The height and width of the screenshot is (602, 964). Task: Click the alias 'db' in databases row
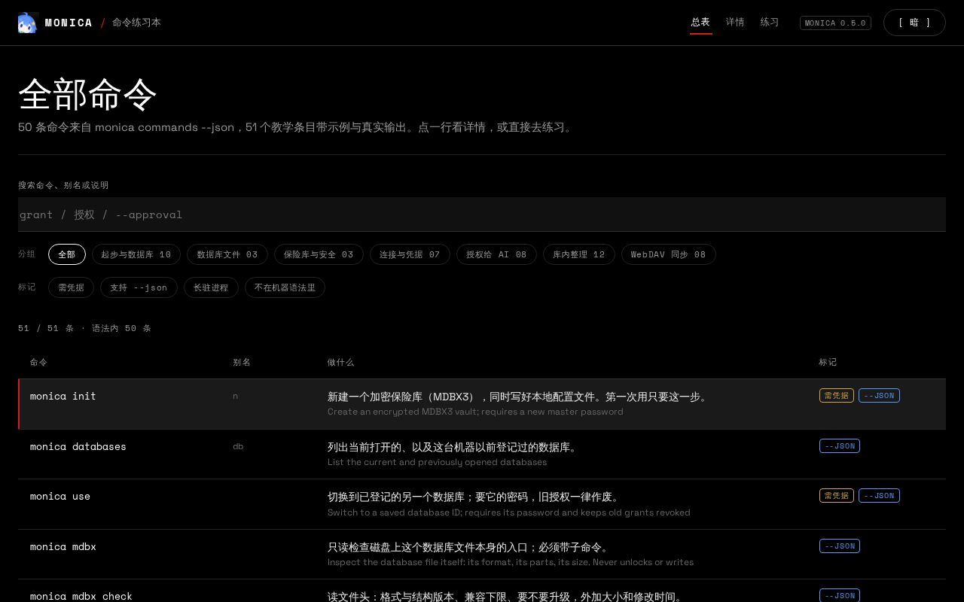tap(238, 446)
